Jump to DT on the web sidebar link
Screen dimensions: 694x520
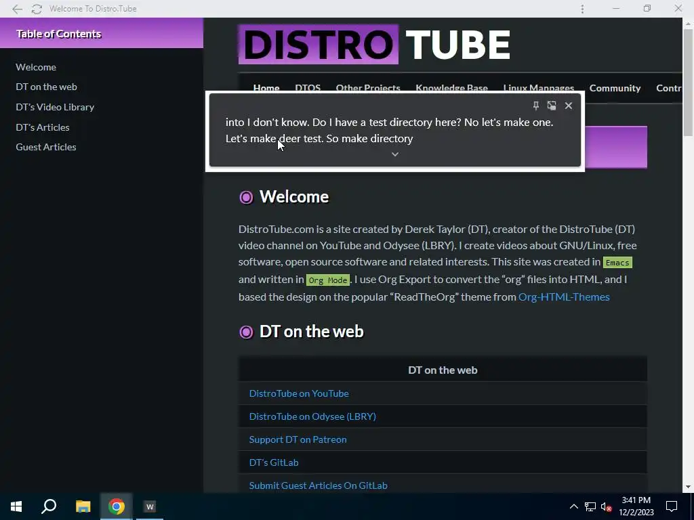[x=47, y=87]
